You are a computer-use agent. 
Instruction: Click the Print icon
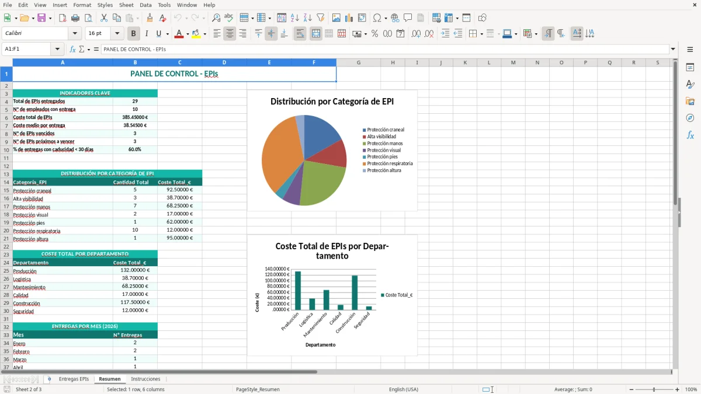click(75, 18)
